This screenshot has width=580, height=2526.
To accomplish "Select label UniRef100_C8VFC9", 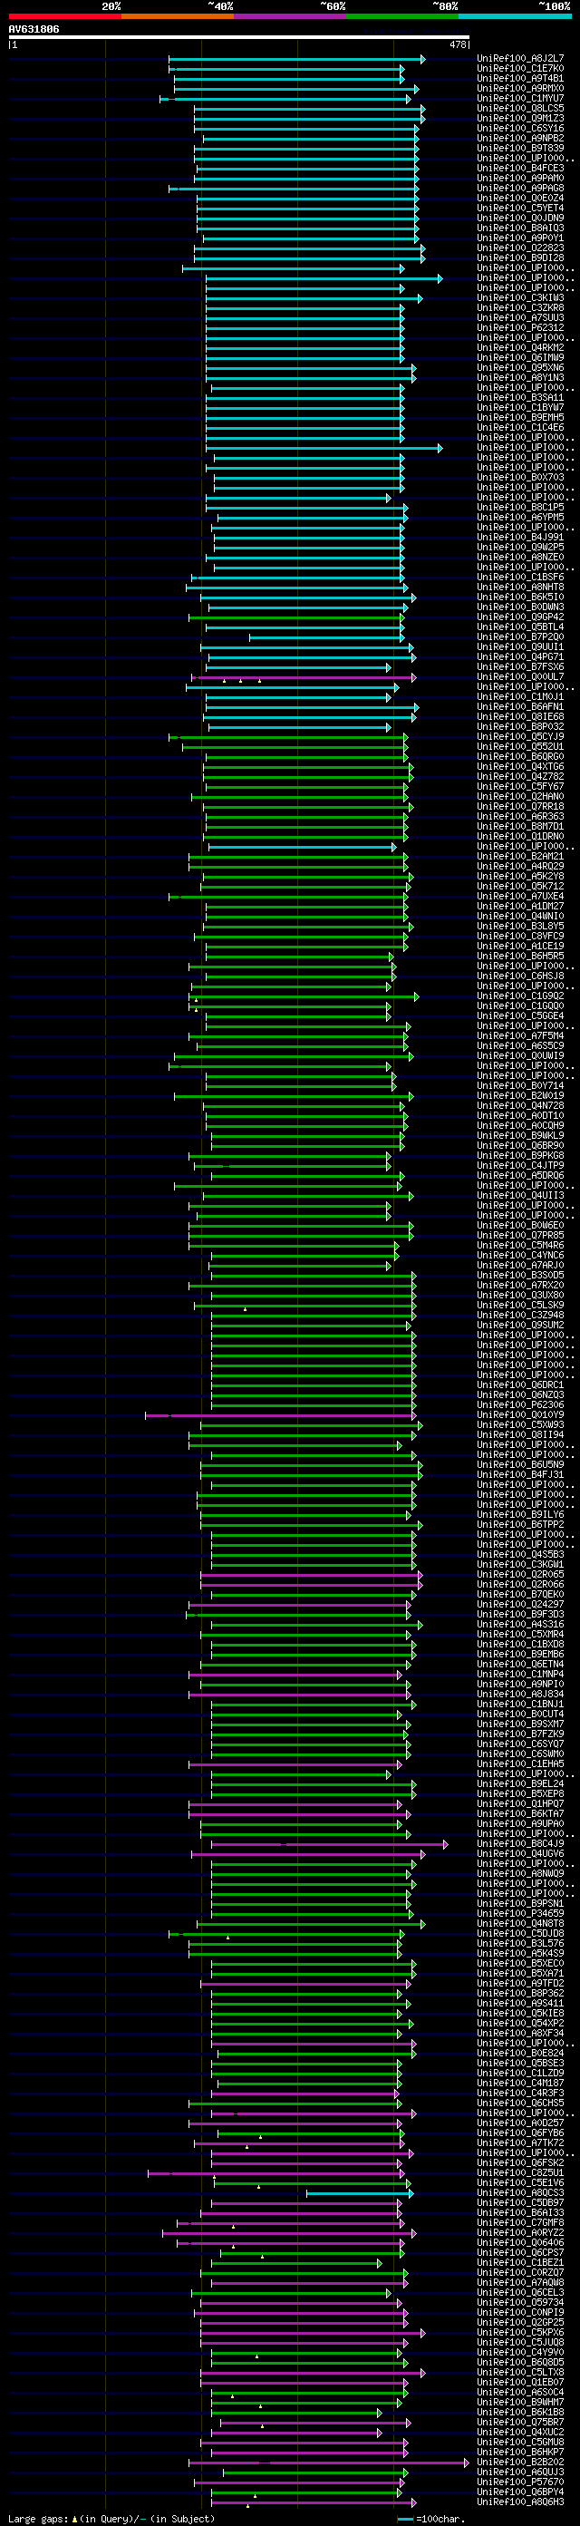I will tap(520, 937).
